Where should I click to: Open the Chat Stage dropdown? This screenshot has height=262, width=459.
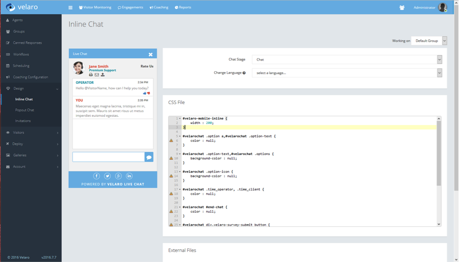(347, 60)
